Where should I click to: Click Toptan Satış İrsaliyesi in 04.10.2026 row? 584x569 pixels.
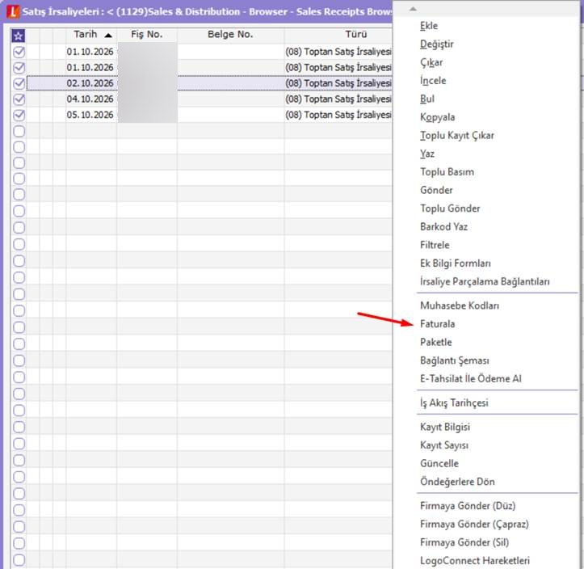point(338,99)
